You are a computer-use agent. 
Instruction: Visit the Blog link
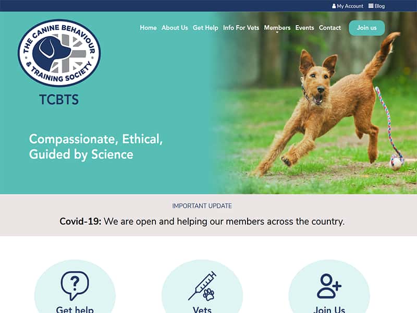coord(379,6)
